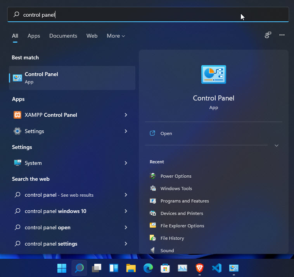
Task: Click the search feedback icon
Action: point(268,35)
